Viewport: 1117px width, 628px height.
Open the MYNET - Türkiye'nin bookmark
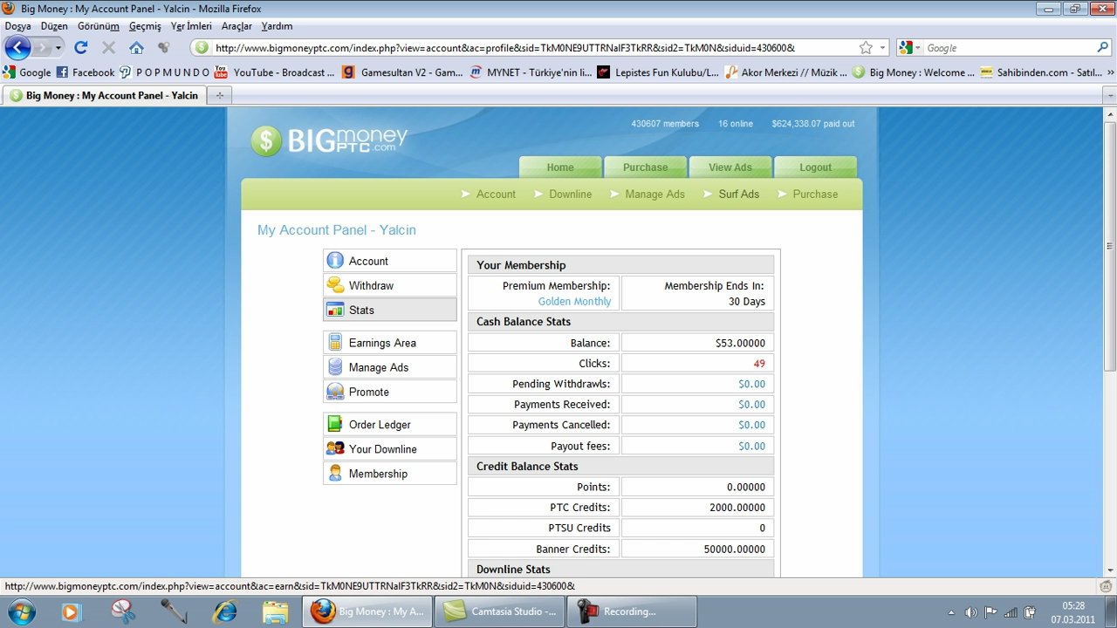pyautogui.click(x=531, y=72)
